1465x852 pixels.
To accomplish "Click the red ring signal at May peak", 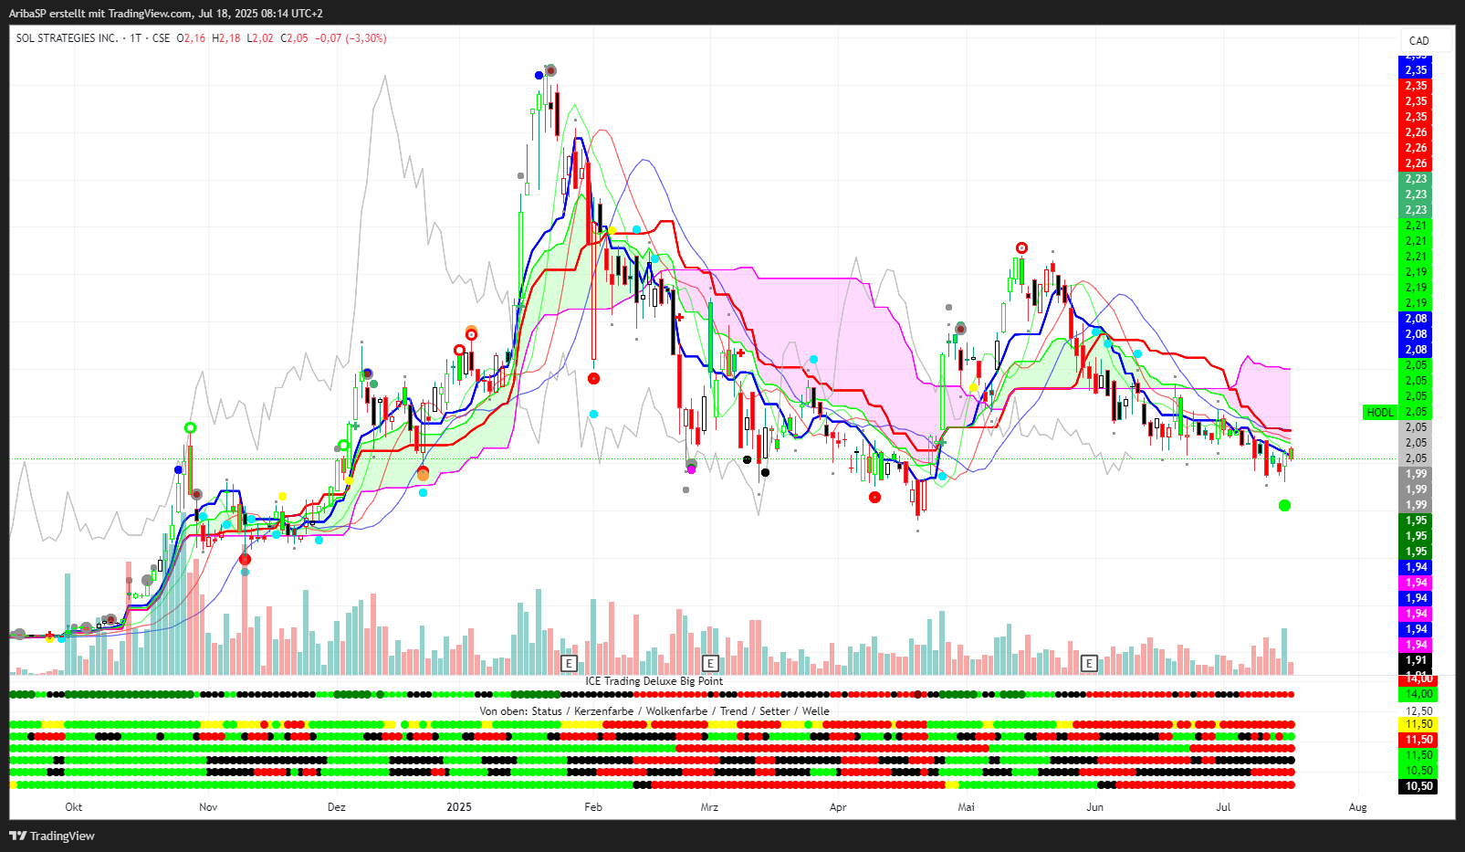I will coord(1022,247).
